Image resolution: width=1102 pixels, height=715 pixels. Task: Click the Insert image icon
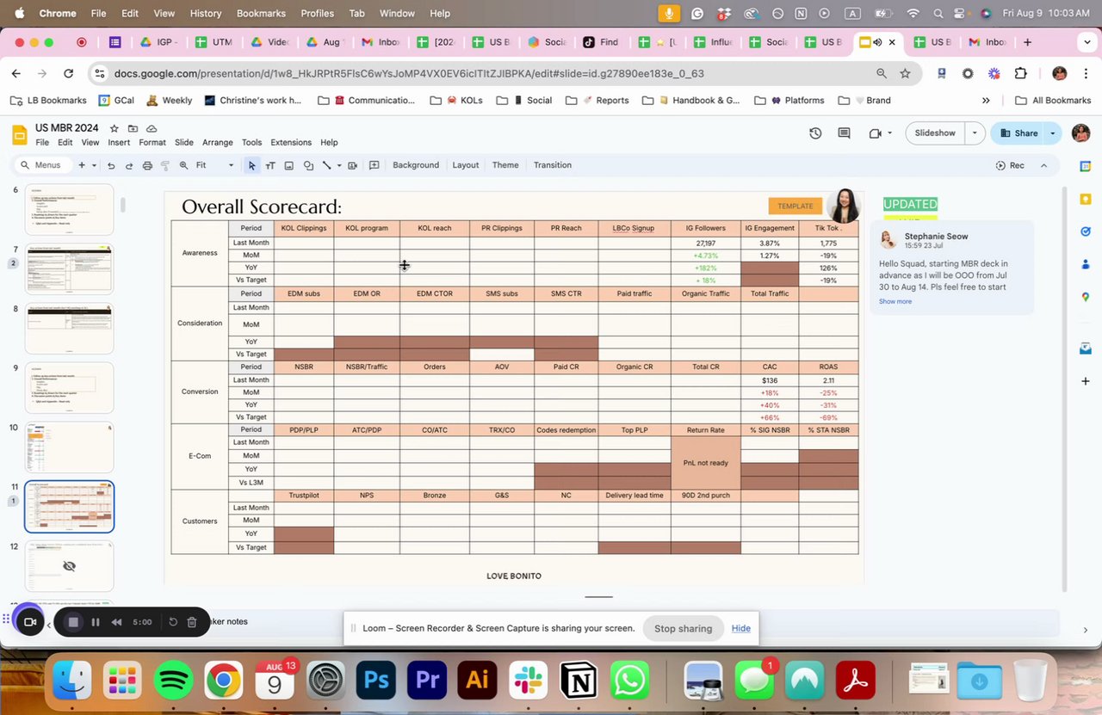click(x=289, y=165)
